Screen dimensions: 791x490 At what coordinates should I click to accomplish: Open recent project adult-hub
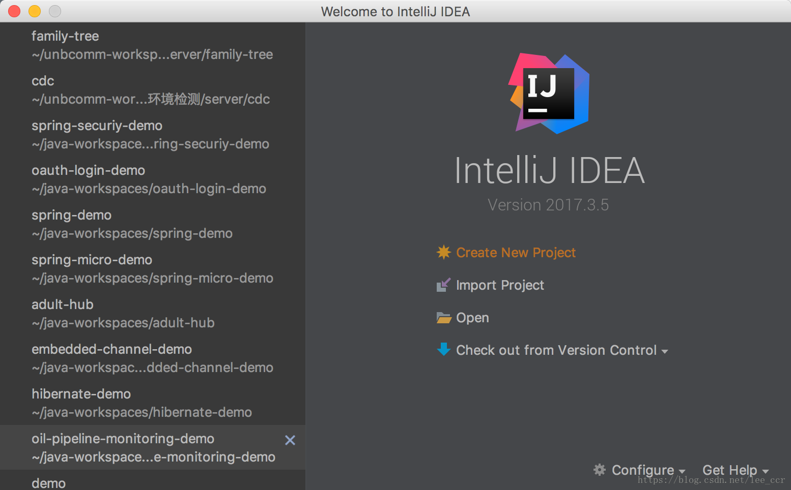tap(153, 313)
